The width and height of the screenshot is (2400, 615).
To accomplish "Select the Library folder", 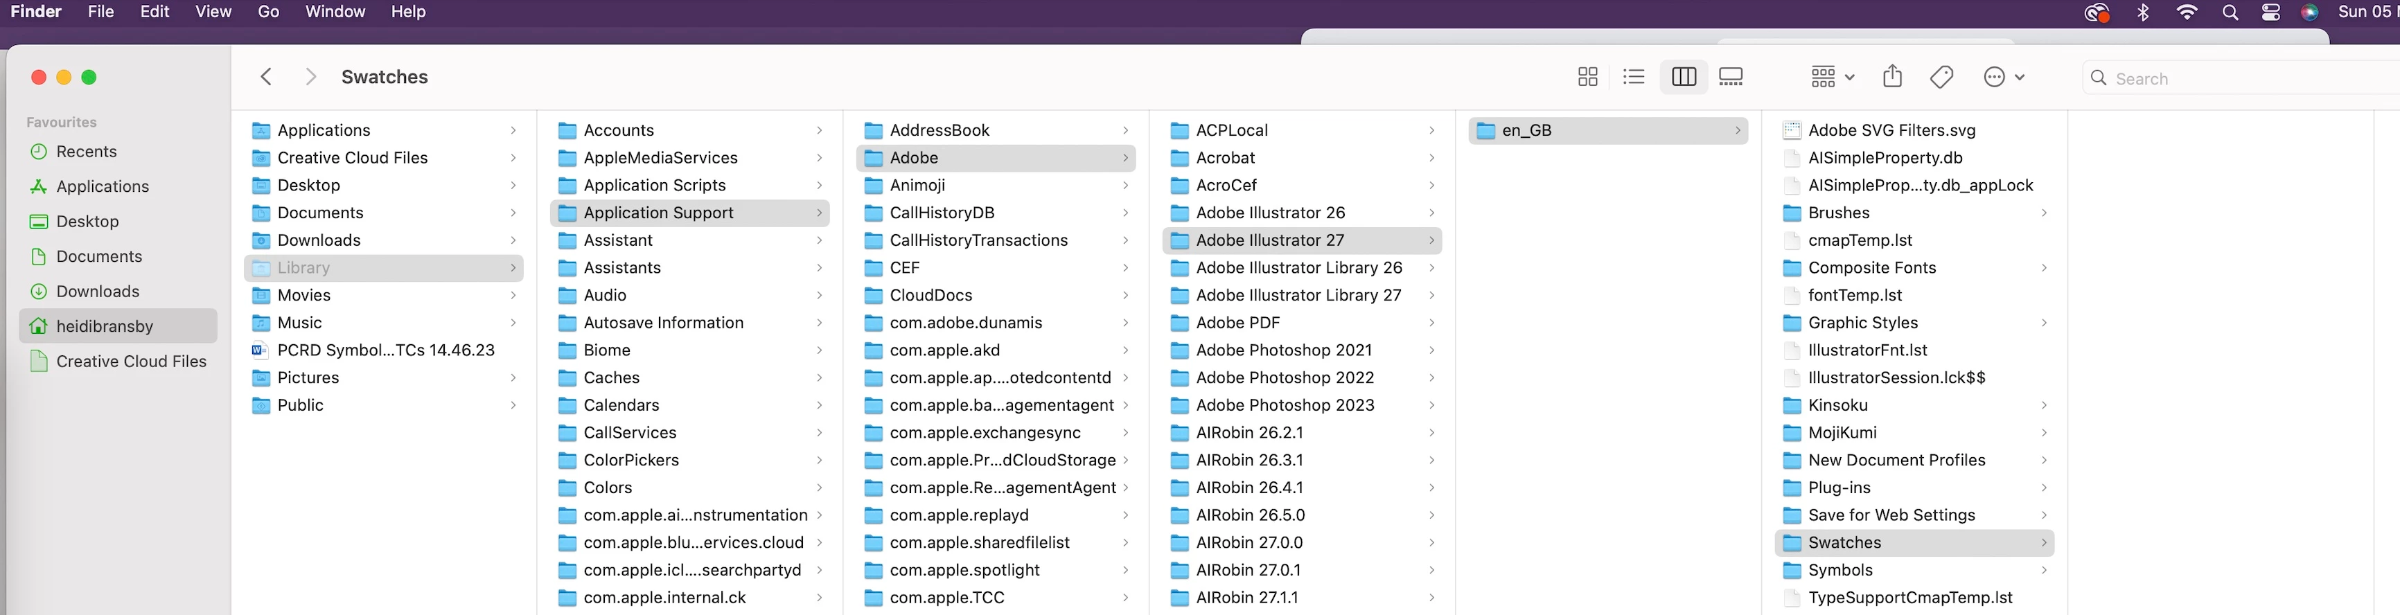I will click(384, 268).
